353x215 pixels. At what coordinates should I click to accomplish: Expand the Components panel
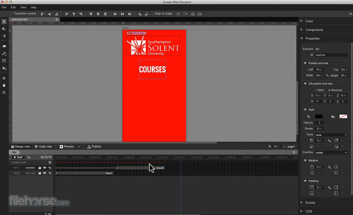[x=302, y=30]
